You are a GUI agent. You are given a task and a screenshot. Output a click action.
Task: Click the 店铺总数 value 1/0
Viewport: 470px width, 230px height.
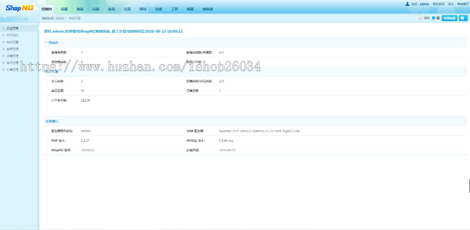click(221, 81)
